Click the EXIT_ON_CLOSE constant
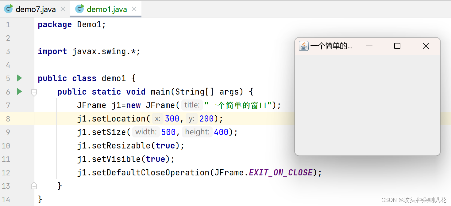 [x=281, y=173]
